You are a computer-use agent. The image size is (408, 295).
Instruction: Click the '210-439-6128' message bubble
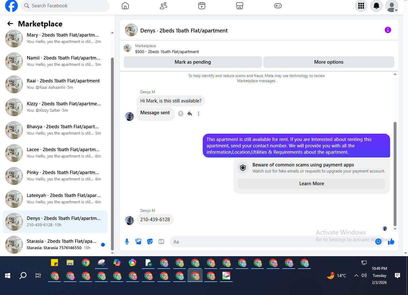point(155,220)
